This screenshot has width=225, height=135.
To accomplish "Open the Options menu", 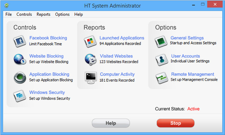I will point(62,14).
